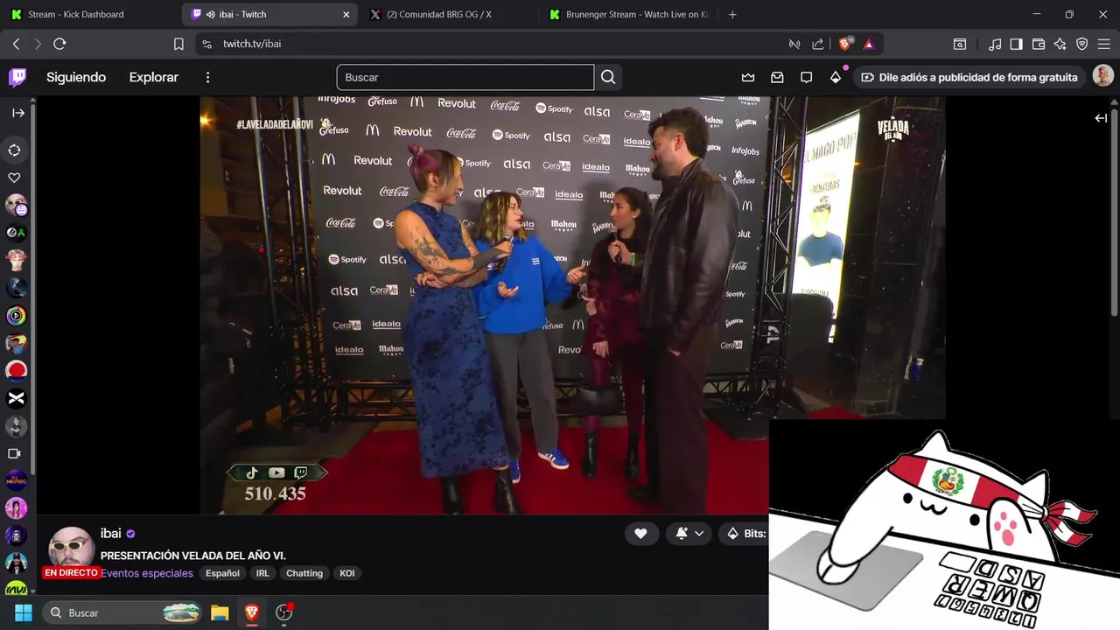Screen dimensions: 1120x630
Task: Click the heart follow button for ibai
Action: 640,533
